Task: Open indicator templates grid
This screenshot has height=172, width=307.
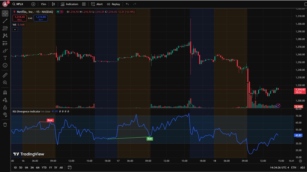Action: pos(84,4)
